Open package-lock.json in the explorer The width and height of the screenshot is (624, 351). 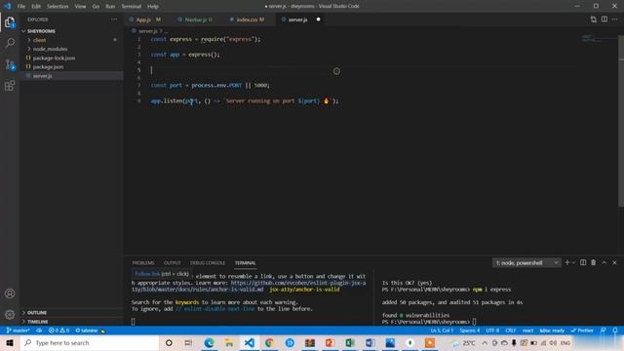[72, 58]
